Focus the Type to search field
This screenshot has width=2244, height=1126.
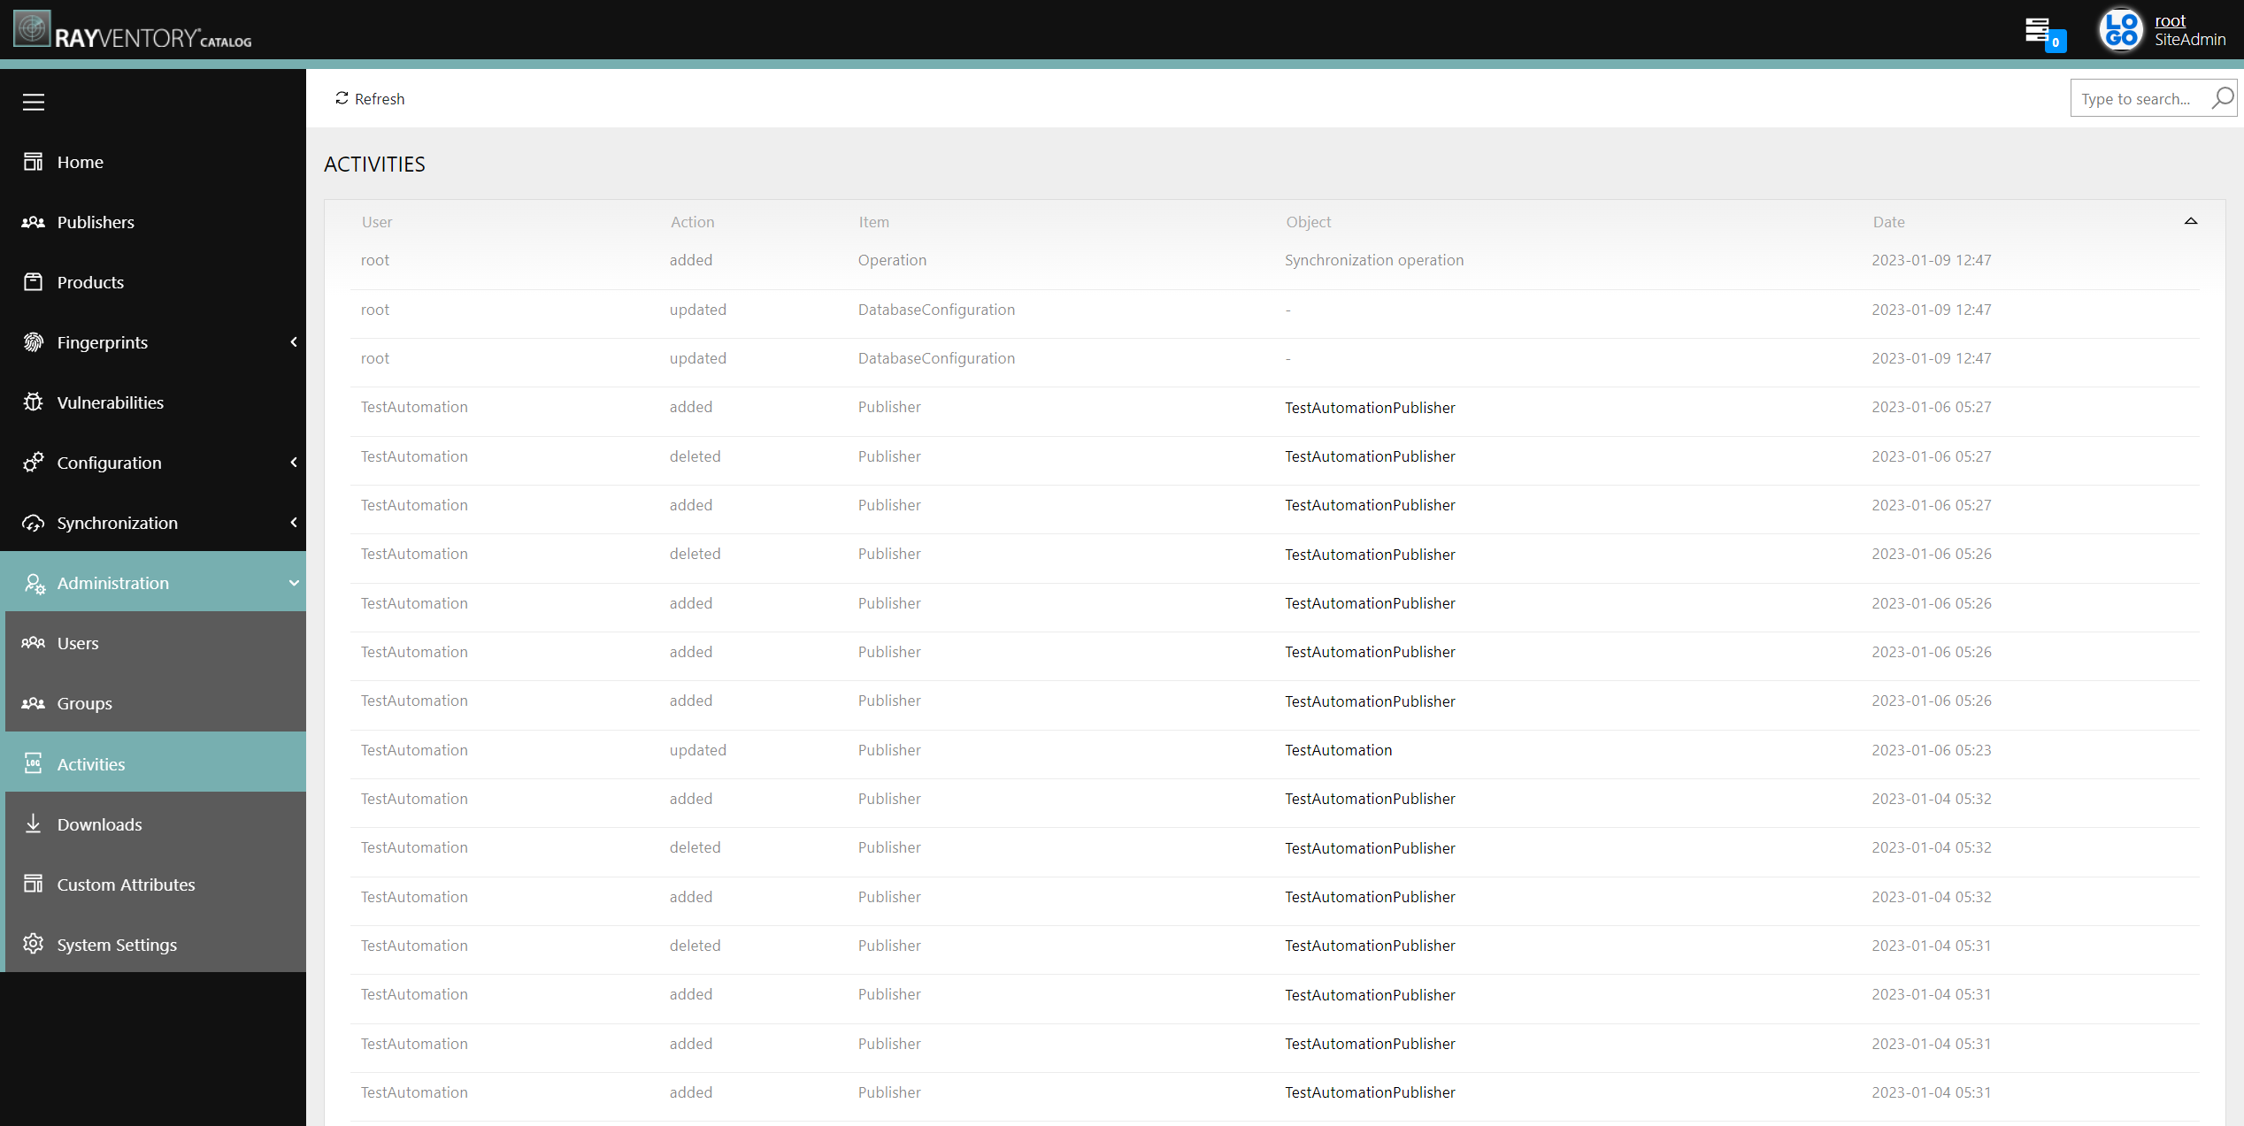[2136, 98]
